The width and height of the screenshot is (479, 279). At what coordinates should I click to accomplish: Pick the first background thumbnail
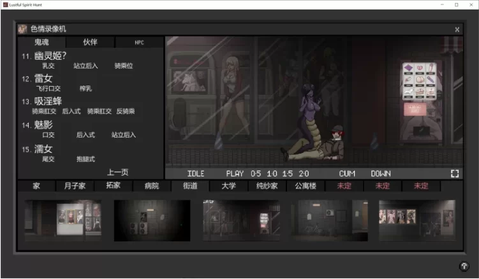63,220
